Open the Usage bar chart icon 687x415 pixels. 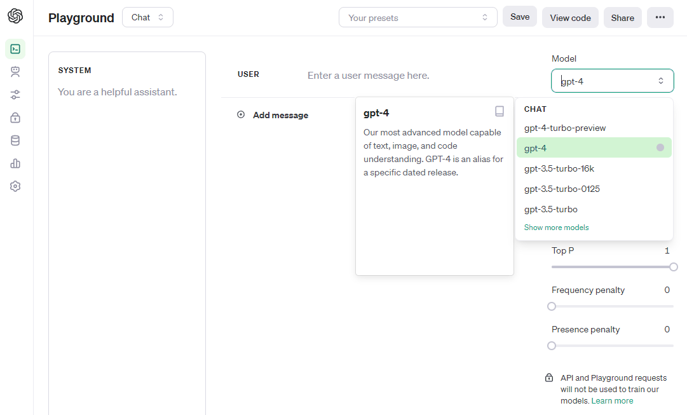click(x=15, y=163)
